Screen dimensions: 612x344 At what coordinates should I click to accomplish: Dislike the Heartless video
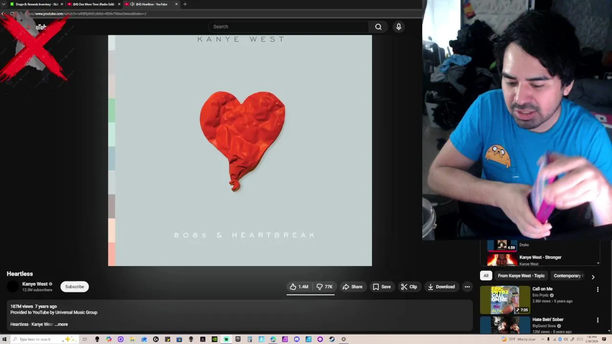coord(324,287)
